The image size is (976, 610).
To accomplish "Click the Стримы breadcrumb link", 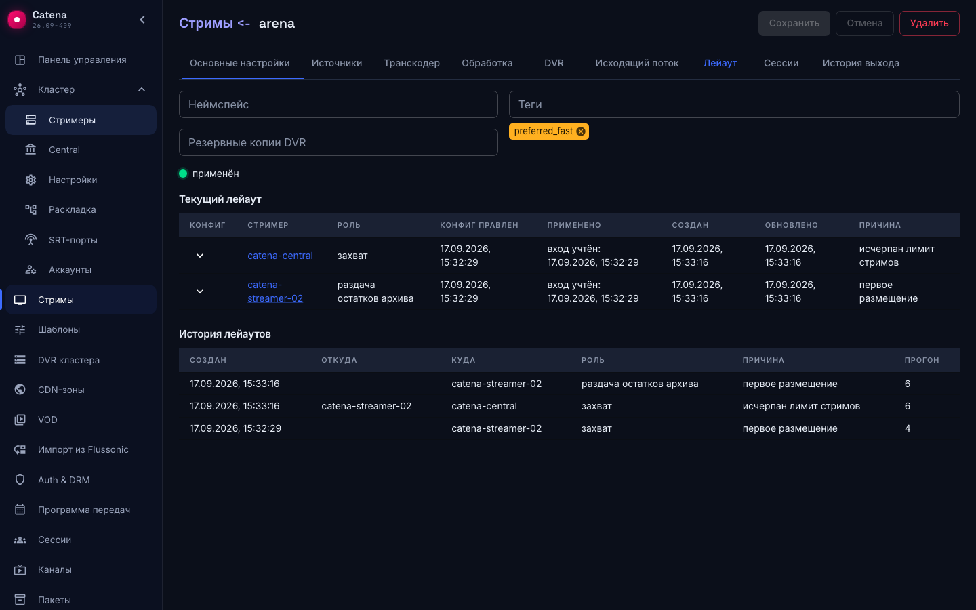I will [206, 23].
